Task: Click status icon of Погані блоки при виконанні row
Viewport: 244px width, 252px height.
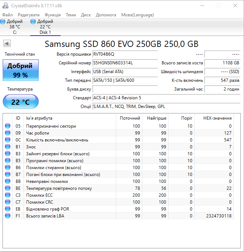Action: [8, 174]
